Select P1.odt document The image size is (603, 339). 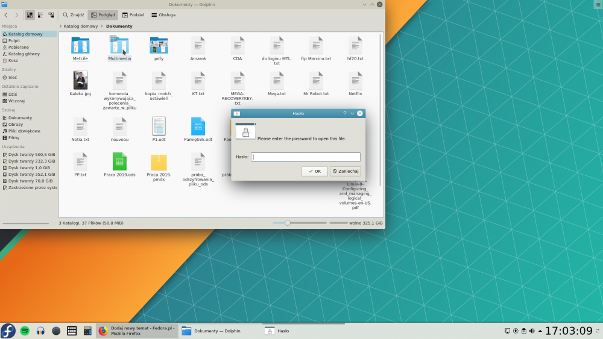tap(159, 129)
